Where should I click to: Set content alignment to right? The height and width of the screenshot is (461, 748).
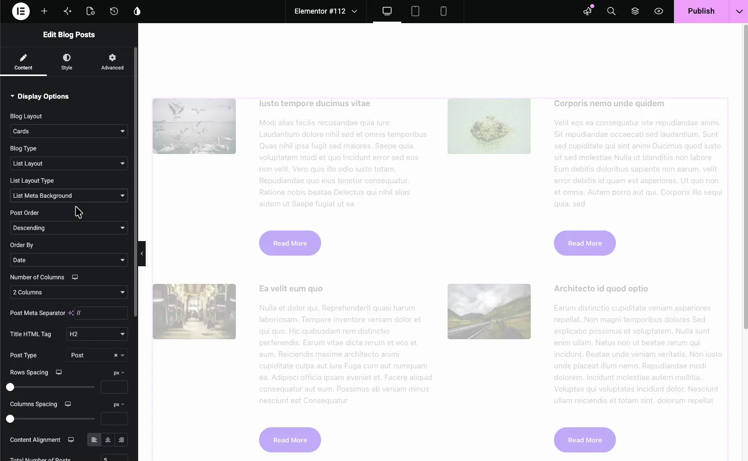coord(121,440)
